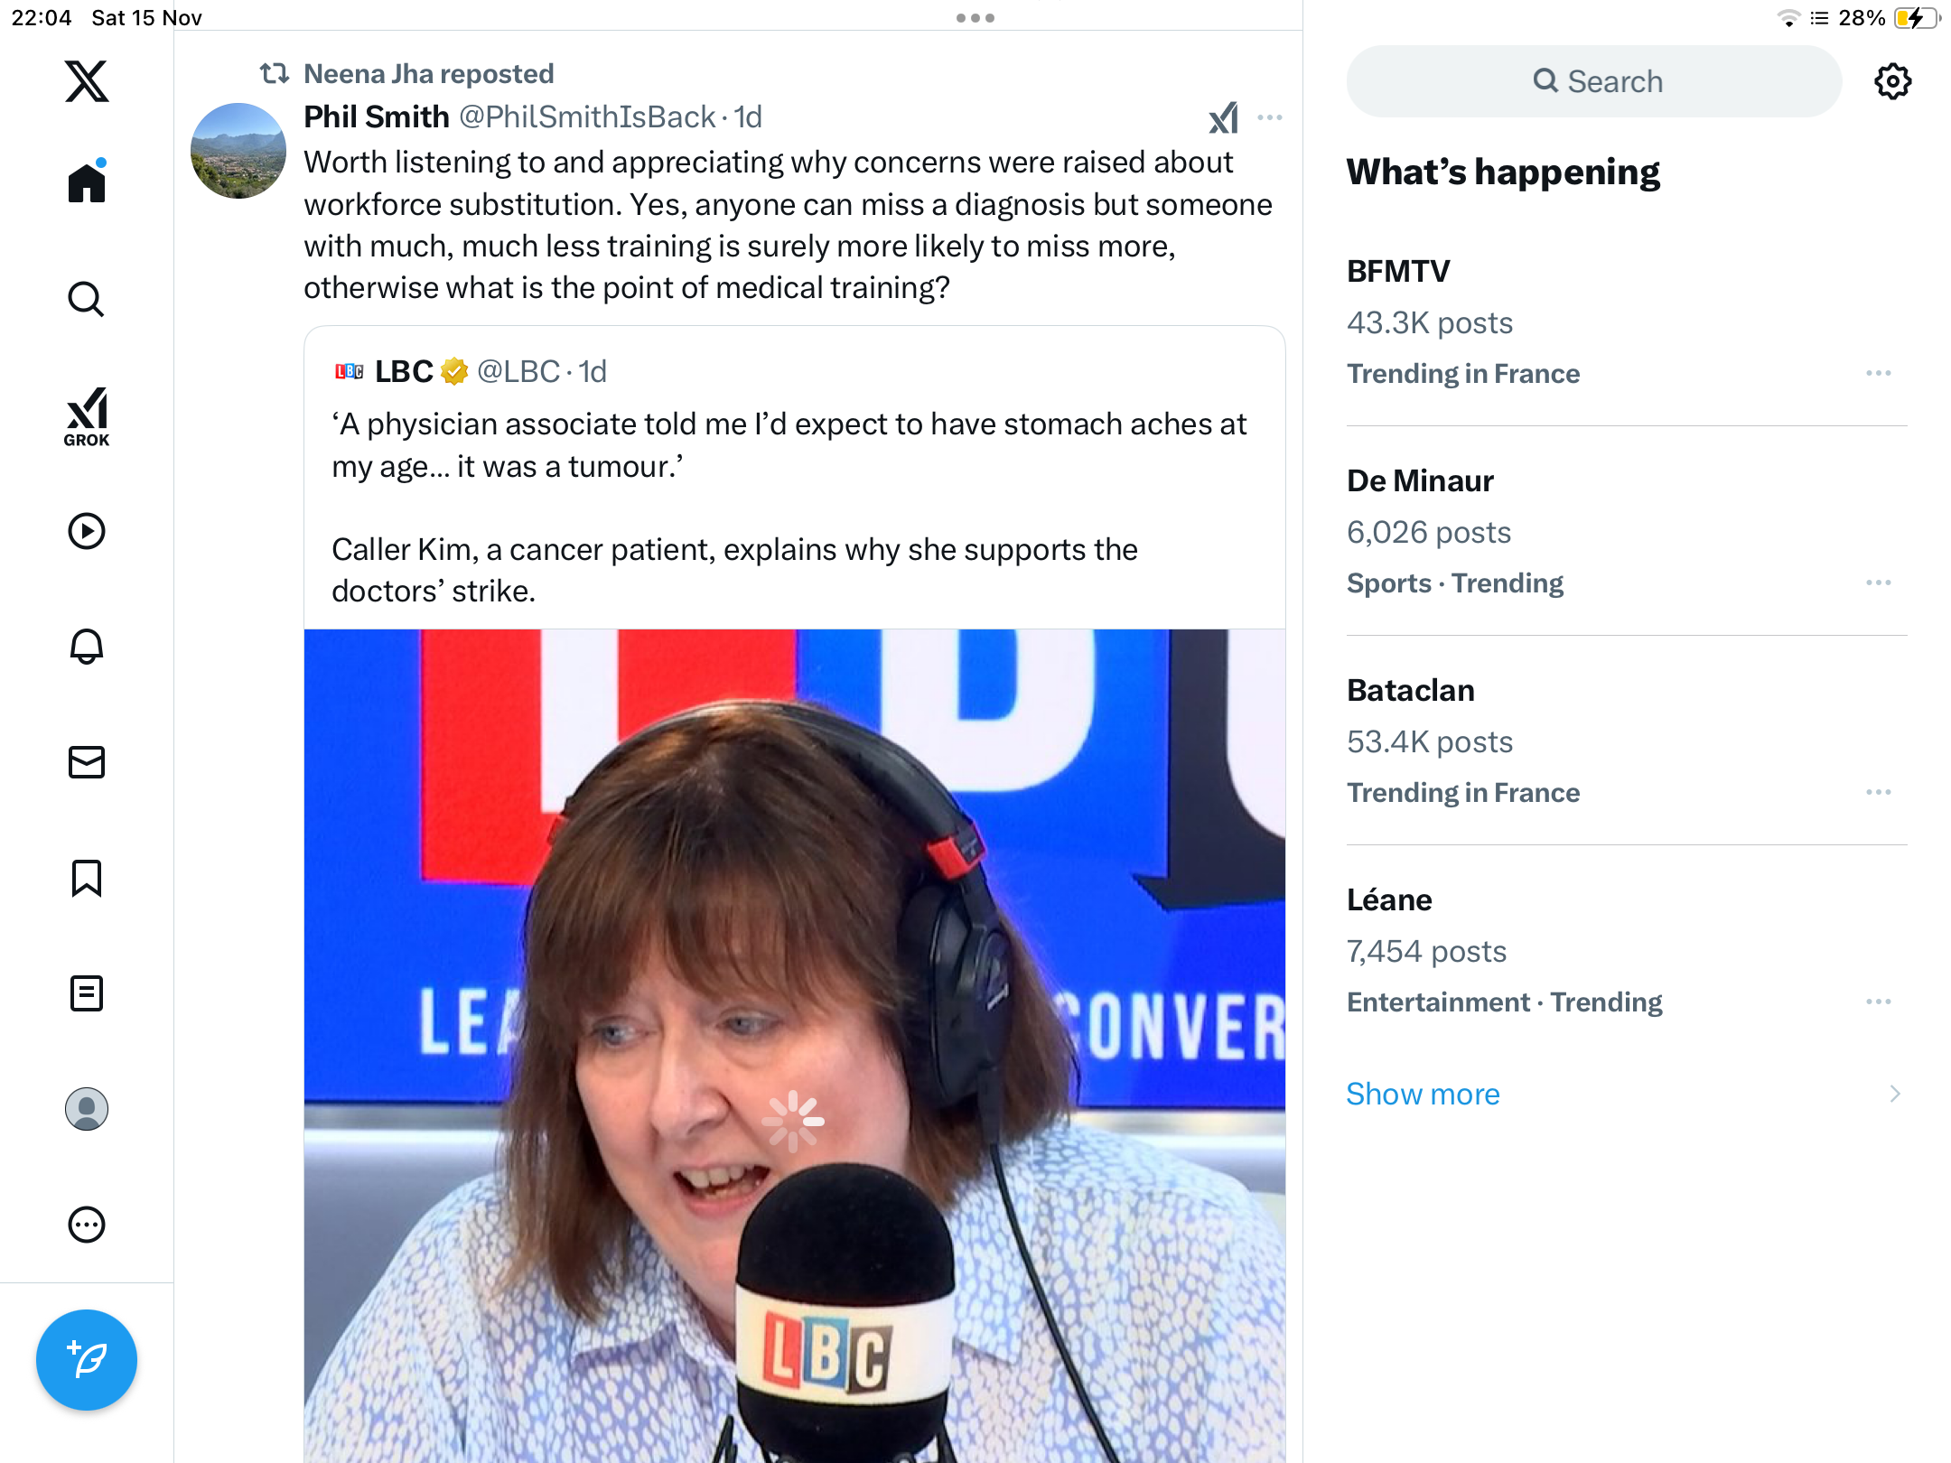This screenshot has width=1951, height=1463.
Task: Open the More circle menu
Action: (87, 1225)
